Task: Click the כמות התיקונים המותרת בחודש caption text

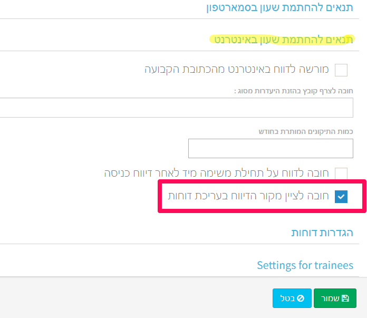Action: click(x=306, y=131)
